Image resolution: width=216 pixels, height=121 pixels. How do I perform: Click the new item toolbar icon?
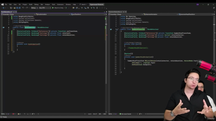[11, 8]
